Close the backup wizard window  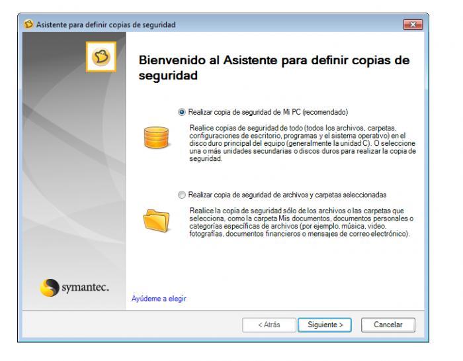413,25
